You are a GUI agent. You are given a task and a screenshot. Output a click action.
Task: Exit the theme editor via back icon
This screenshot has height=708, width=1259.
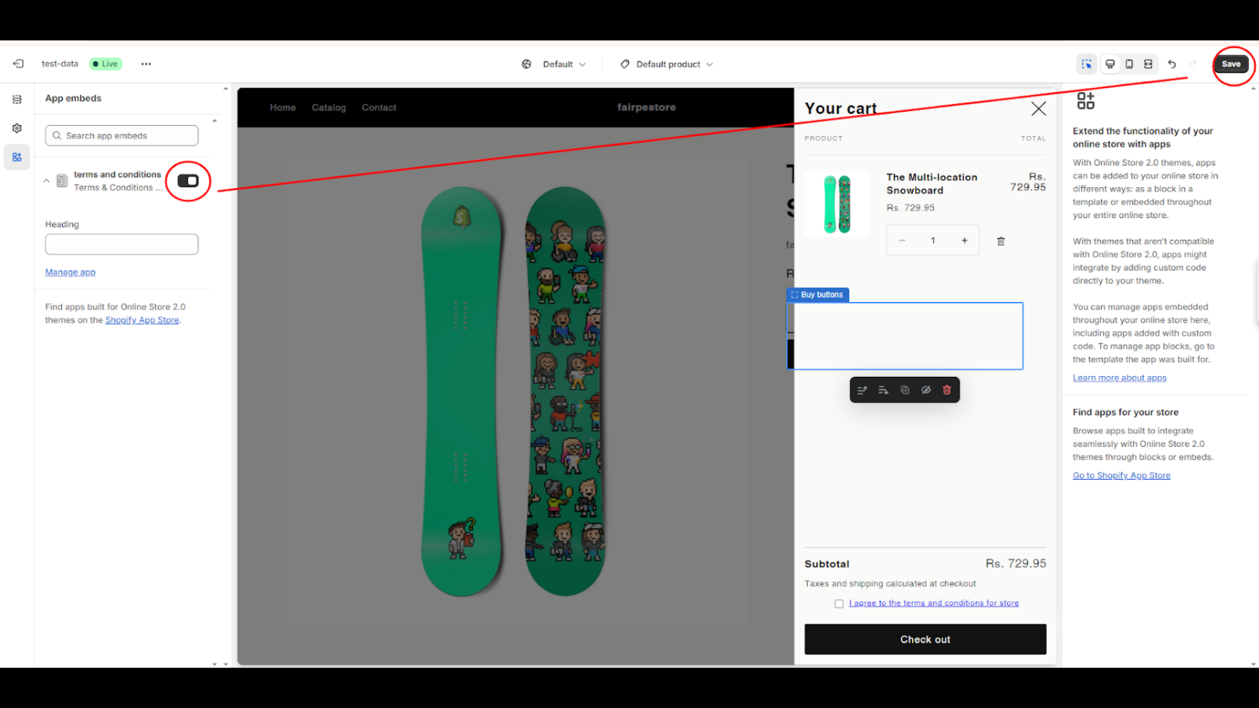point(17,64)
